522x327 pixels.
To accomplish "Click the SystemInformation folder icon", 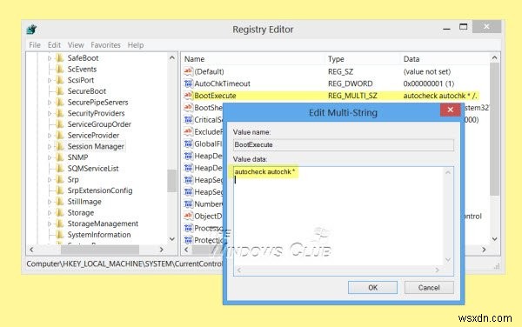I will (60, 235).
